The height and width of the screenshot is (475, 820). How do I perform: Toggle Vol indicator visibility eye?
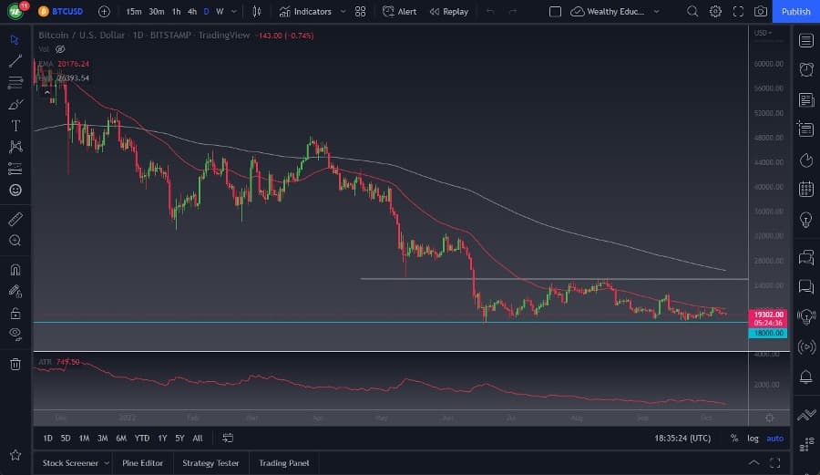pyautogui.click(x=60, y=49)
